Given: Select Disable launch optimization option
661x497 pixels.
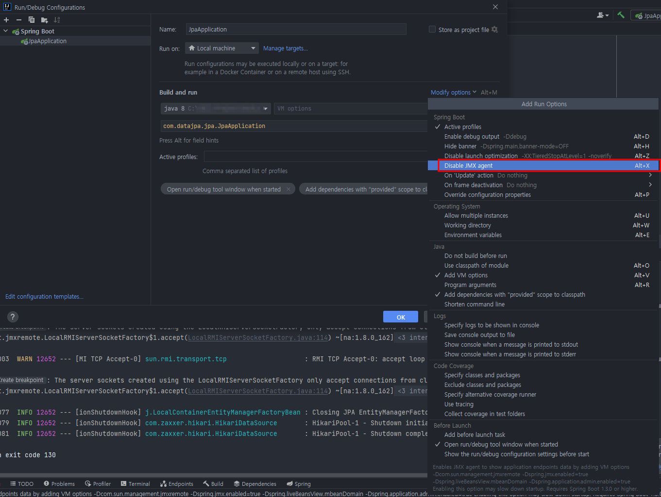Looking at the screenshot, I should click(x=543, y=156).
